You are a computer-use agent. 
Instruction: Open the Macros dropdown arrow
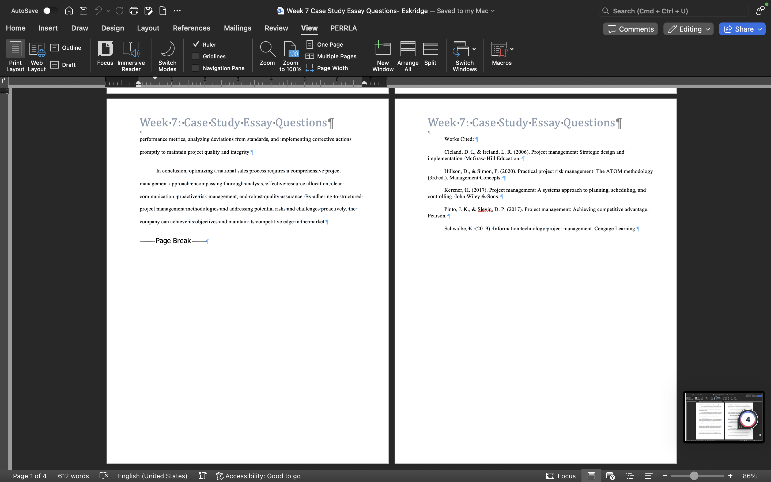pos(512,50)
